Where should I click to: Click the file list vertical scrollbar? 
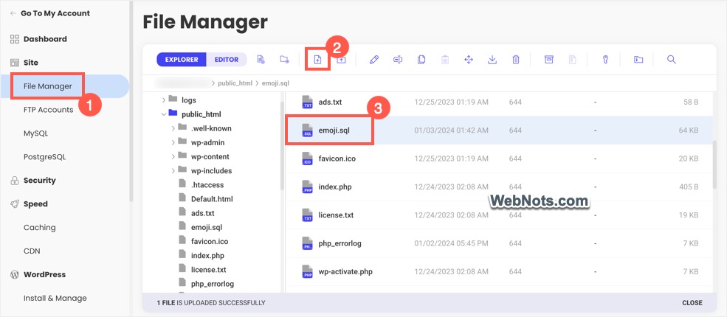714,164
